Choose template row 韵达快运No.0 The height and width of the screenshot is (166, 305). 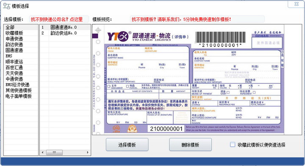point(65,33)
